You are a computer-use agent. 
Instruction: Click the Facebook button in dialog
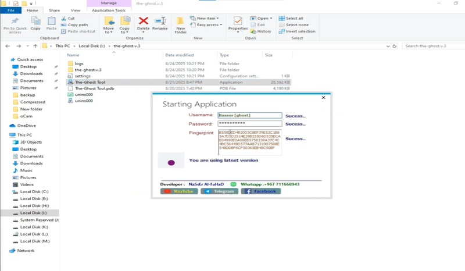(x=260, y=191)
